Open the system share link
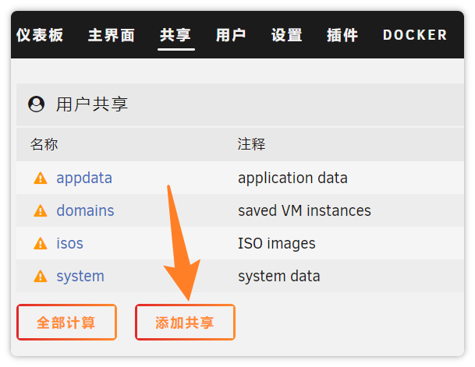Screen dimensions: 475x367 click(80, 277)
